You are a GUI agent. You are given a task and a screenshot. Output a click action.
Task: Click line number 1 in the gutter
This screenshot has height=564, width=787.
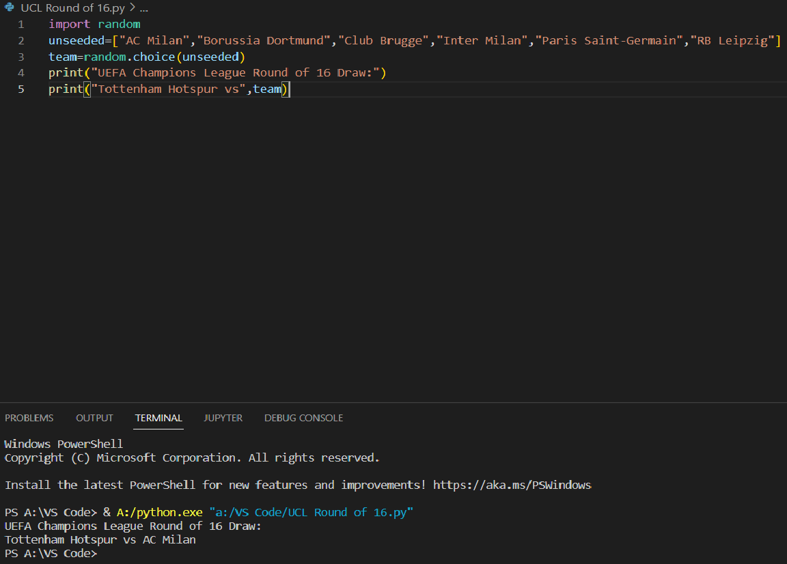pyautogui.click(x=21, y=24)
